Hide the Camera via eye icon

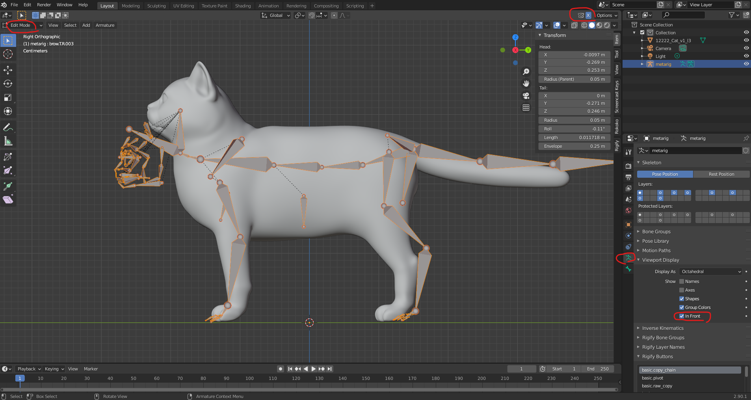[746, 48]
